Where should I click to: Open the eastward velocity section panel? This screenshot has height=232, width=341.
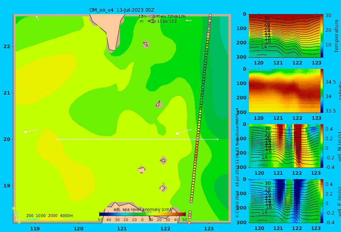tap(284, 201)
